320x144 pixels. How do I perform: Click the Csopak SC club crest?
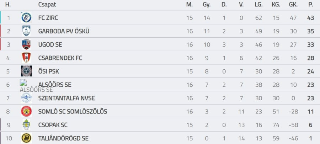[x=26, y=125]
